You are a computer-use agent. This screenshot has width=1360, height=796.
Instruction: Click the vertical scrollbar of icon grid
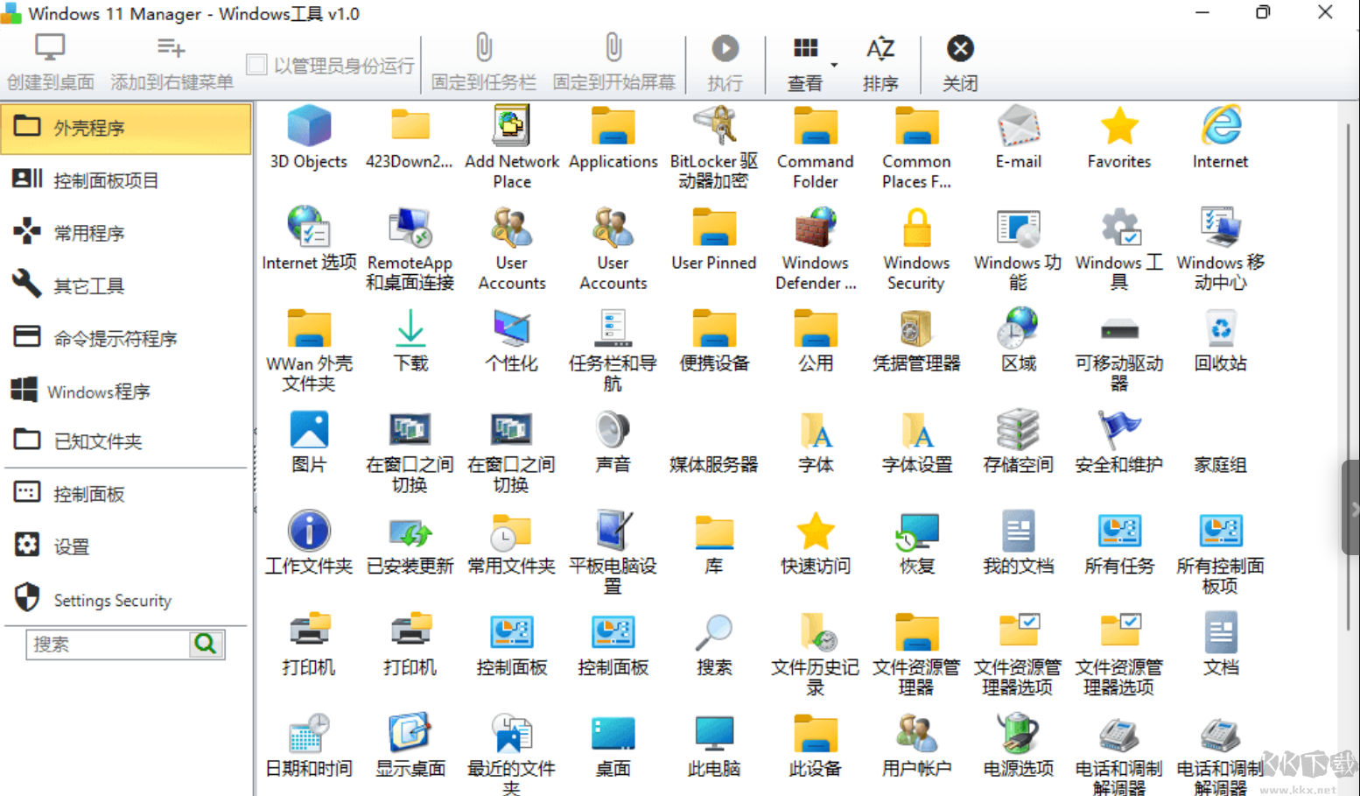click(x=1349, y=377)
